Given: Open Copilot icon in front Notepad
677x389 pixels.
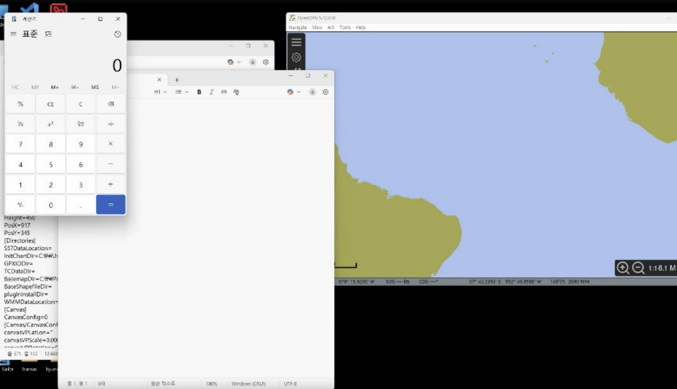Looking at the screenshot, I should pos(290,92).
